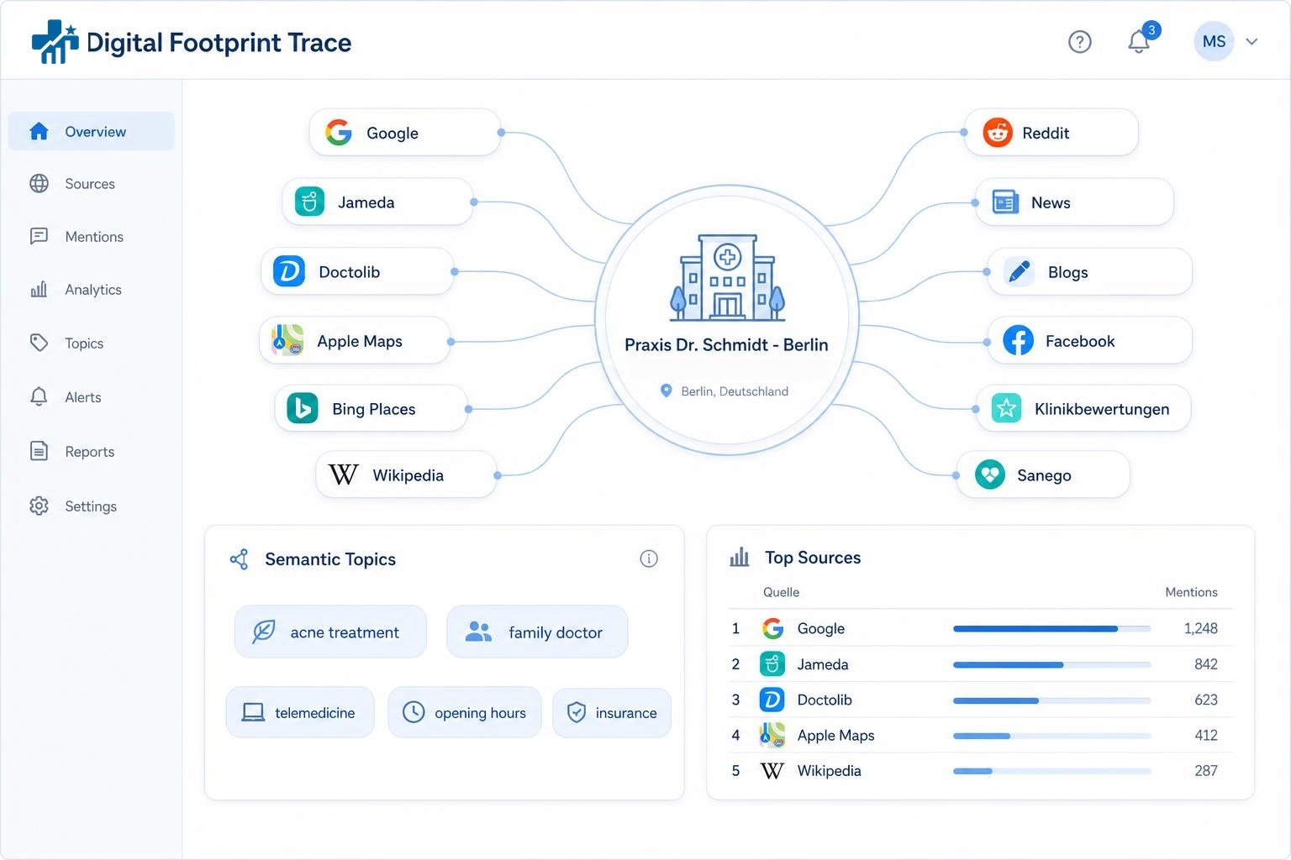The height and width of the screenshot is (860, 1291).
Task: Click the Mentions column header
Action: tap(1191, 592)
